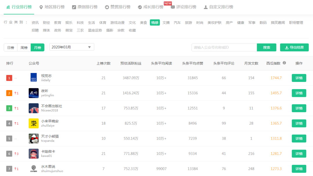This screenshot has height=176, width=313.
Task: Click the info icon beside 西瓜指数
Action: 284,63
